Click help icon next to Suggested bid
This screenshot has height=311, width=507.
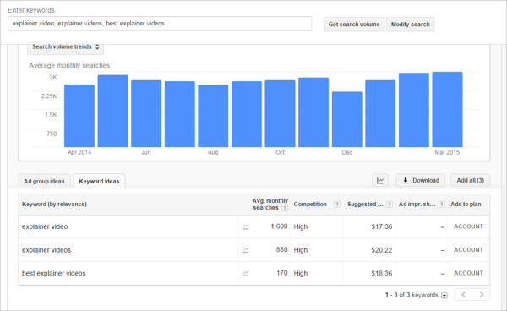[390, 205]
